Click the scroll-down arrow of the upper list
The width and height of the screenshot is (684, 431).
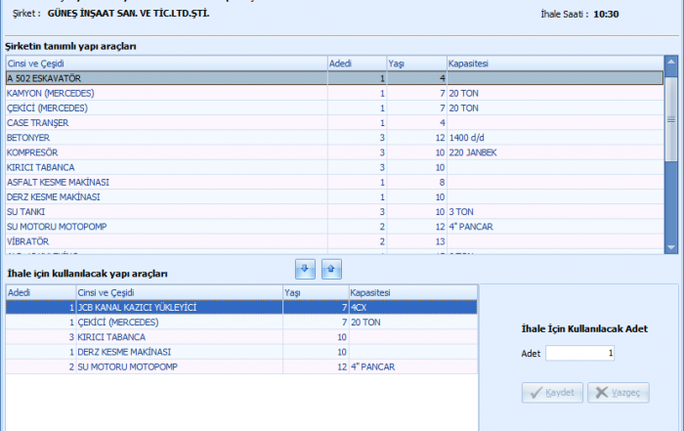671,245
